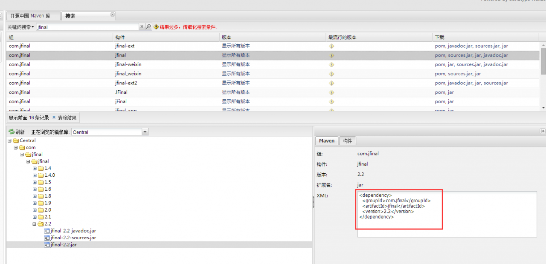Click download links for jfinal-ext2 row
Image resolution: width=546 pixels, height=264 pixels.
point(471,83)
